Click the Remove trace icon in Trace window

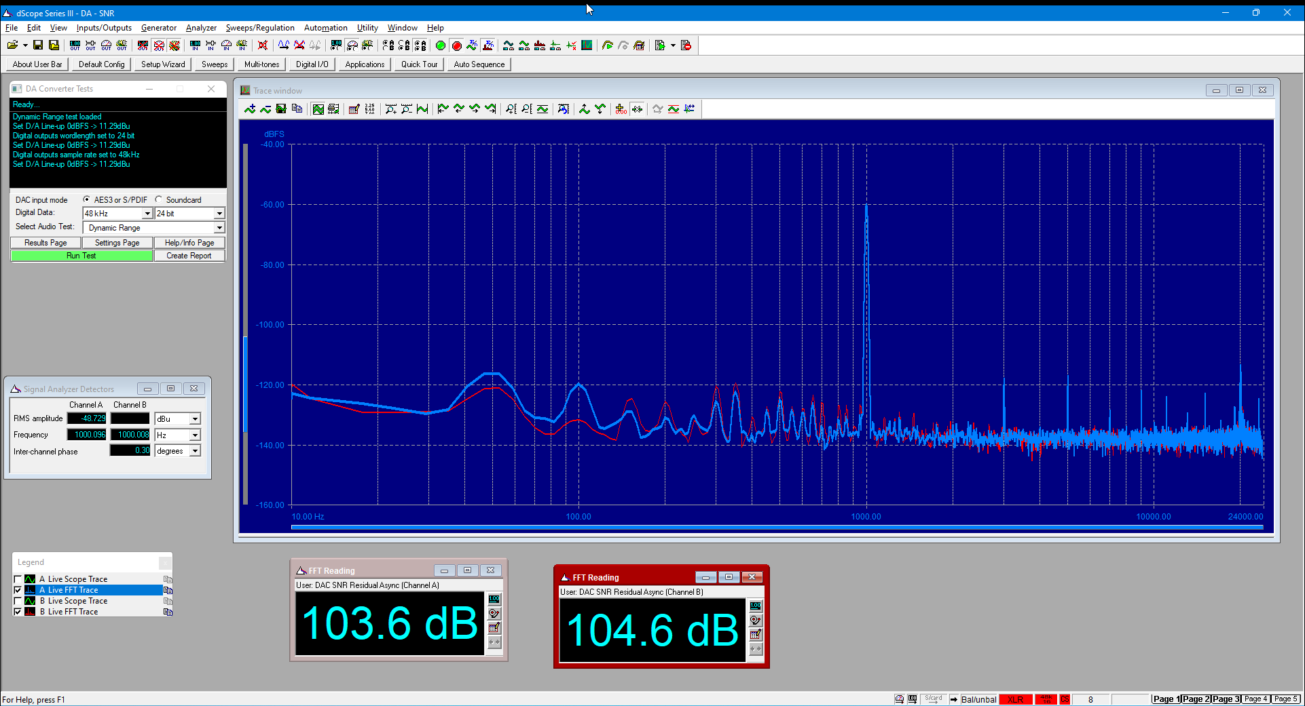(265, 109)
